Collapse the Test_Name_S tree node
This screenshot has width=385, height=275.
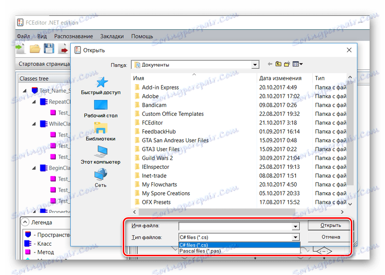pyautogui.click(x=25, y=91)
